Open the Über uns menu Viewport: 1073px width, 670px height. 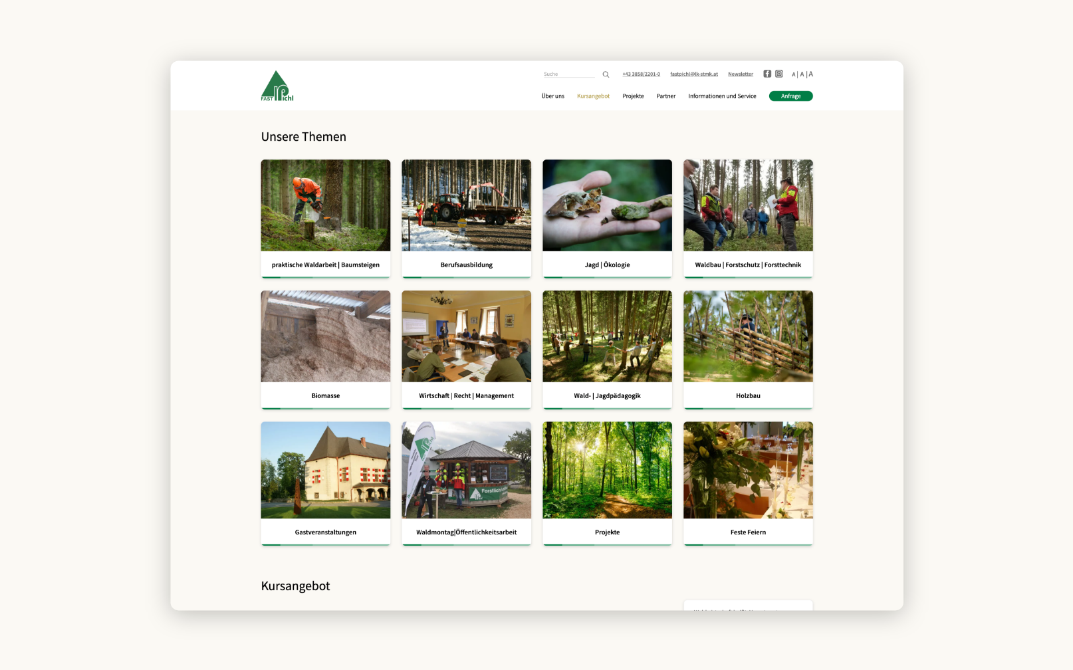point(552,96)
